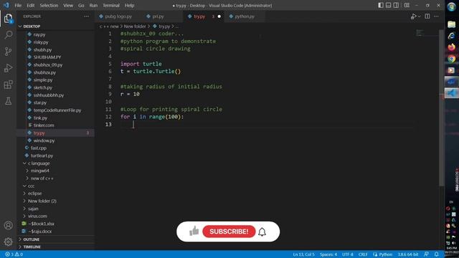Open SHUBHAM.PY in the explorer

(x=47, y=57)
